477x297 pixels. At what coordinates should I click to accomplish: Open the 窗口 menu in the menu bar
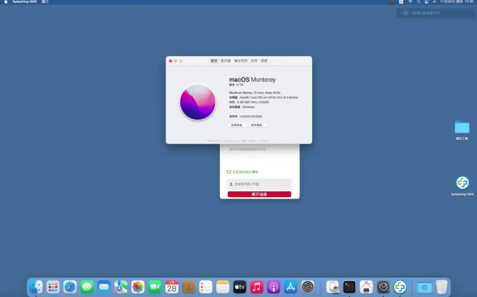tap(45, 2)
